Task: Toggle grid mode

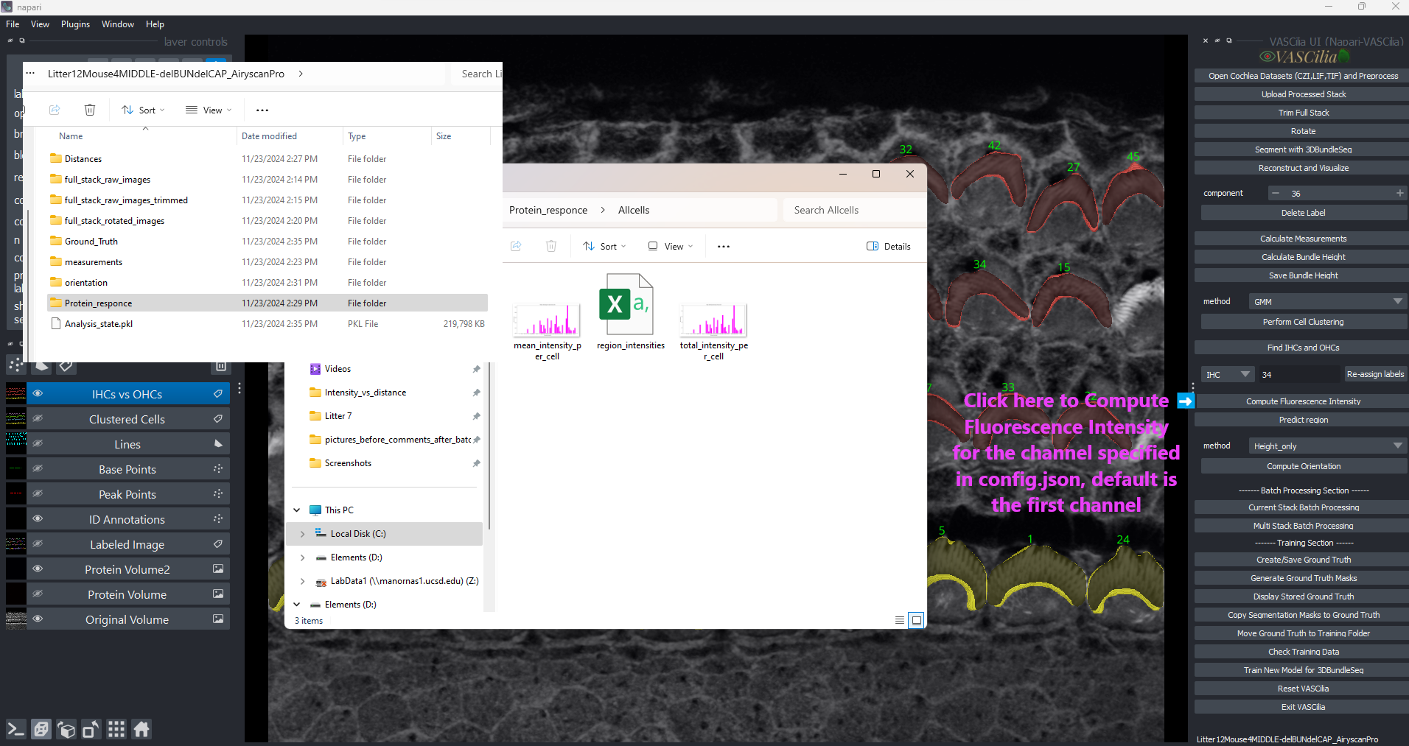Action: (116, 729)
